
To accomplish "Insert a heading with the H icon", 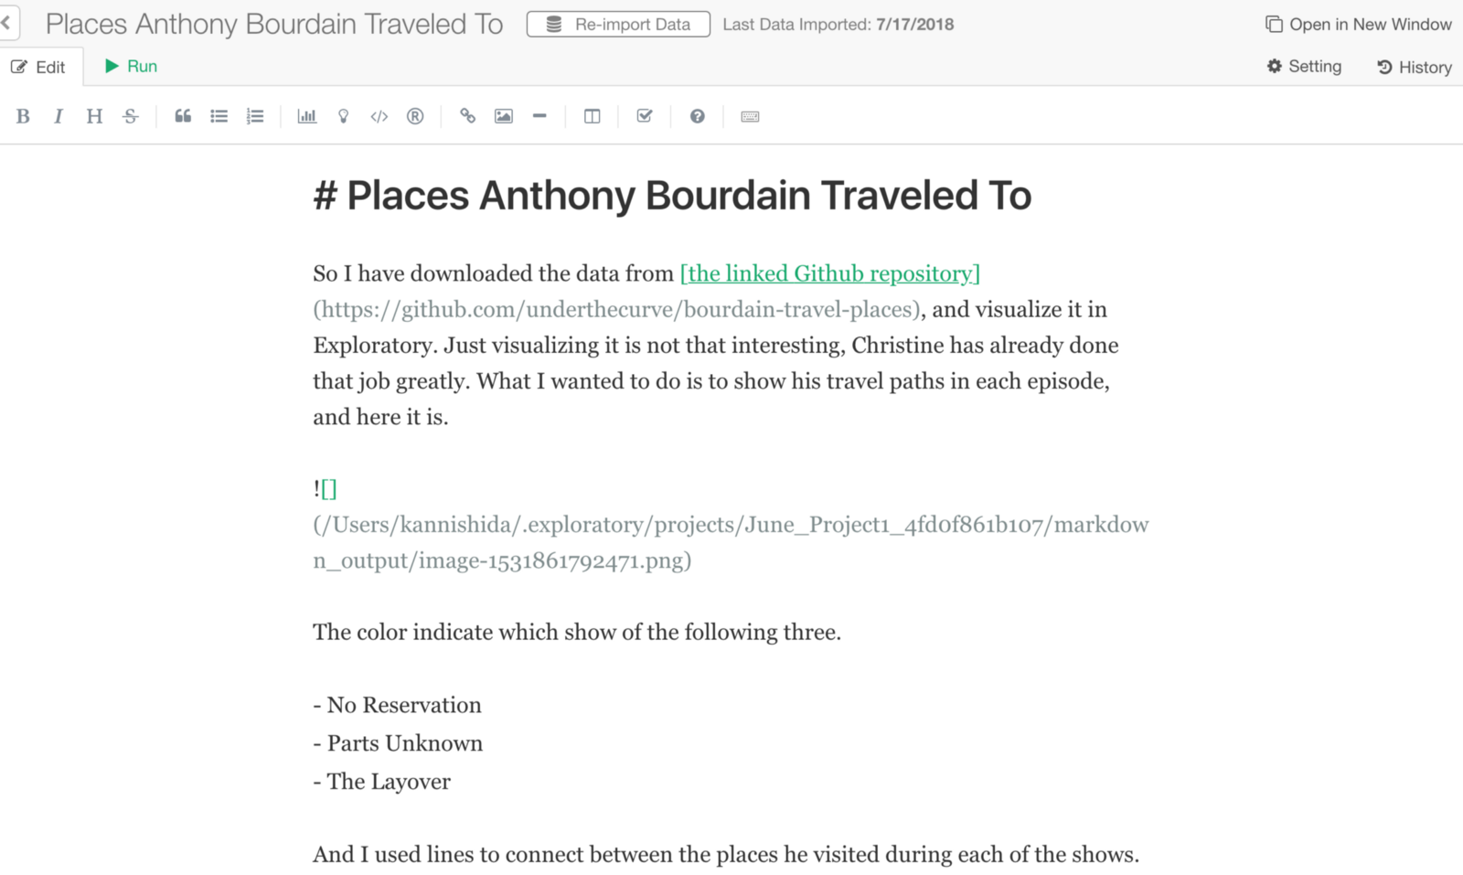I will pos(94,116).
